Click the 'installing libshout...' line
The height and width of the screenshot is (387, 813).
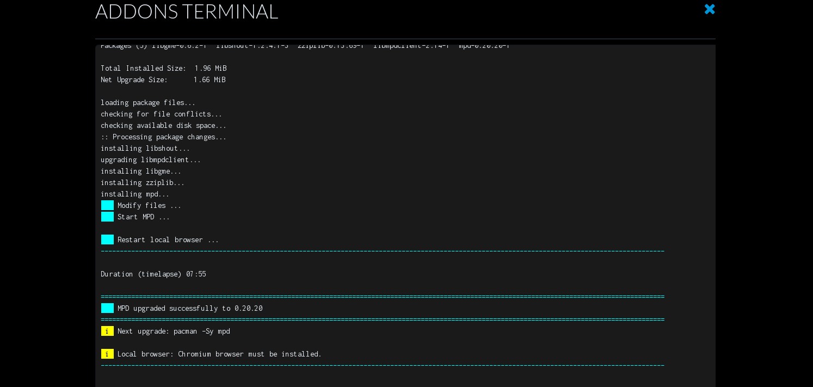click(145, 148)
